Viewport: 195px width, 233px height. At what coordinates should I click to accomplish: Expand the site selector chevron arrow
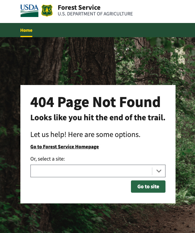[159, 171]
